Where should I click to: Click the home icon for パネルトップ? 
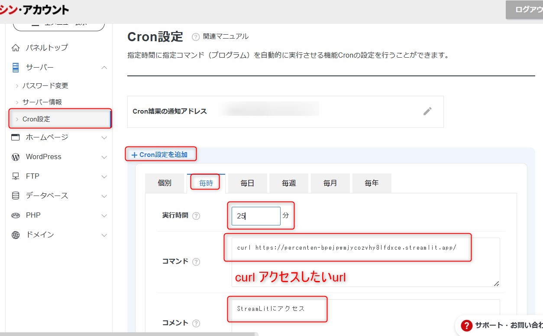point(16,48)
